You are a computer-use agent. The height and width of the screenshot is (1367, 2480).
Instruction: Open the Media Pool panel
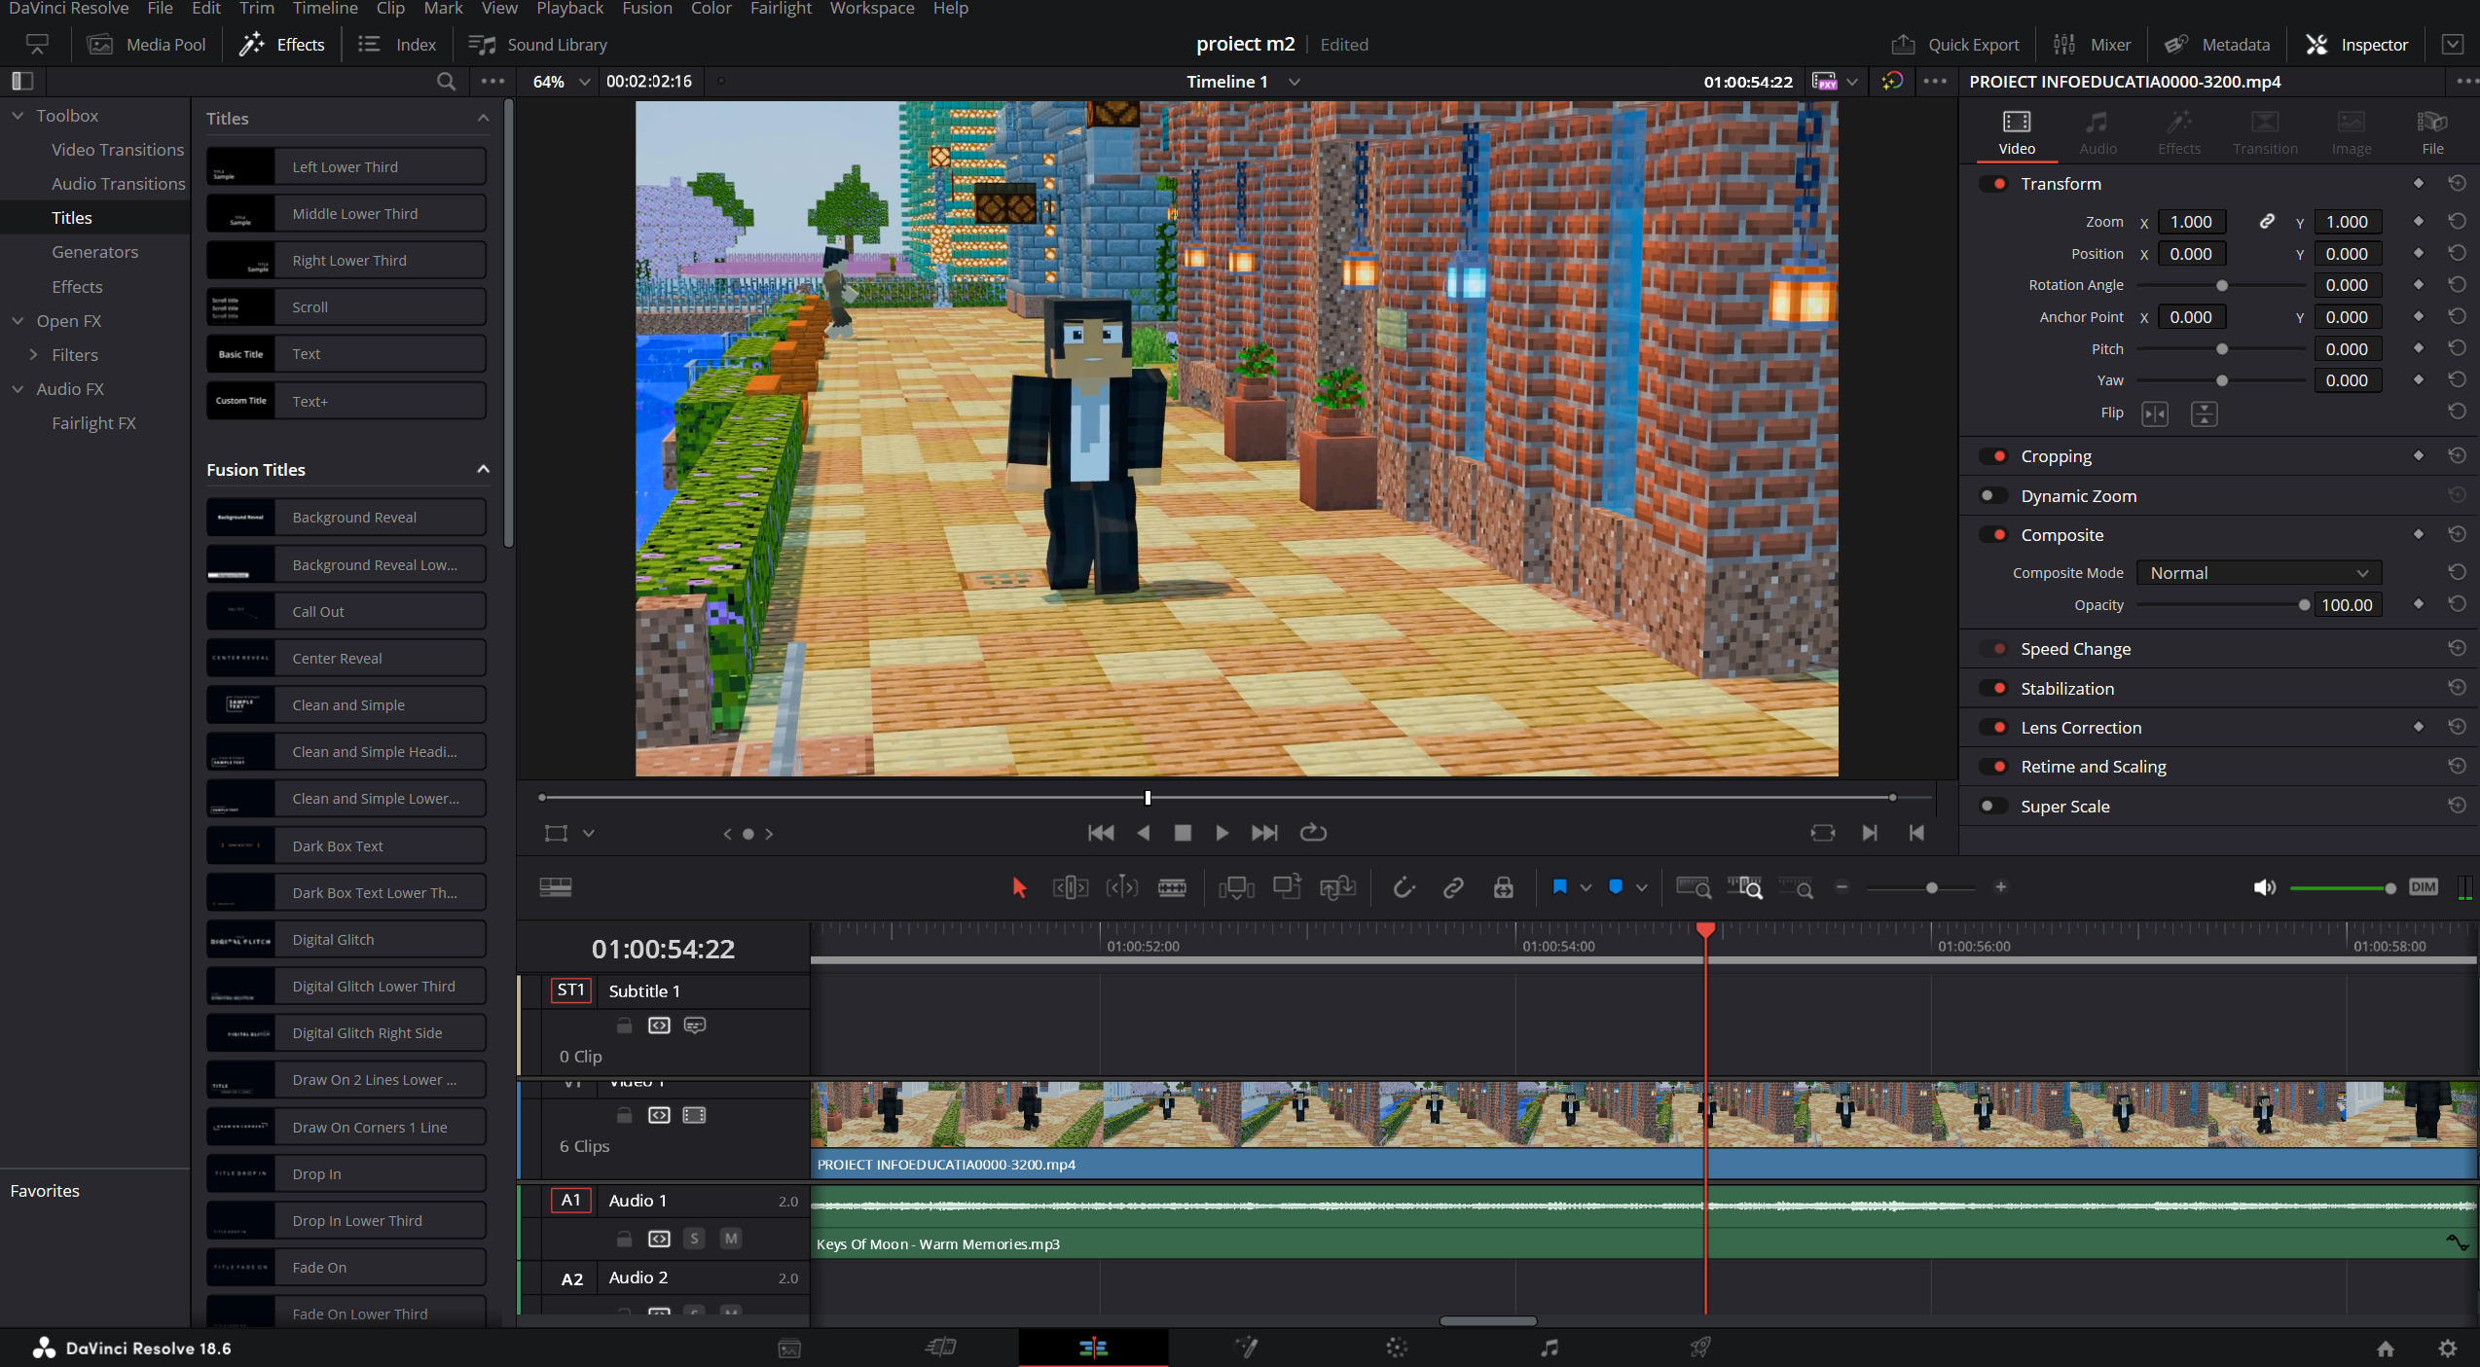point(147,45)
